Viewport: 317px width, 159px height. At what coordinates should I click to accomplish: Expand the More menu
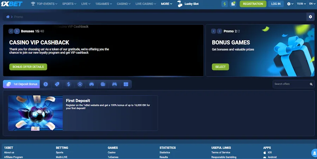166,4
